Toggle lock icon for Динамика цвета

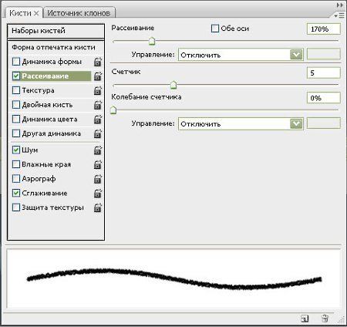pyautogui.click(x=98, y=120)
